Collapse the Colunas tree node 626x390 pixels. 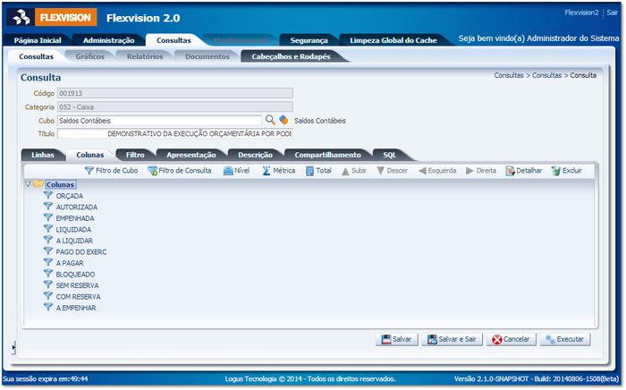coord(28,184)
